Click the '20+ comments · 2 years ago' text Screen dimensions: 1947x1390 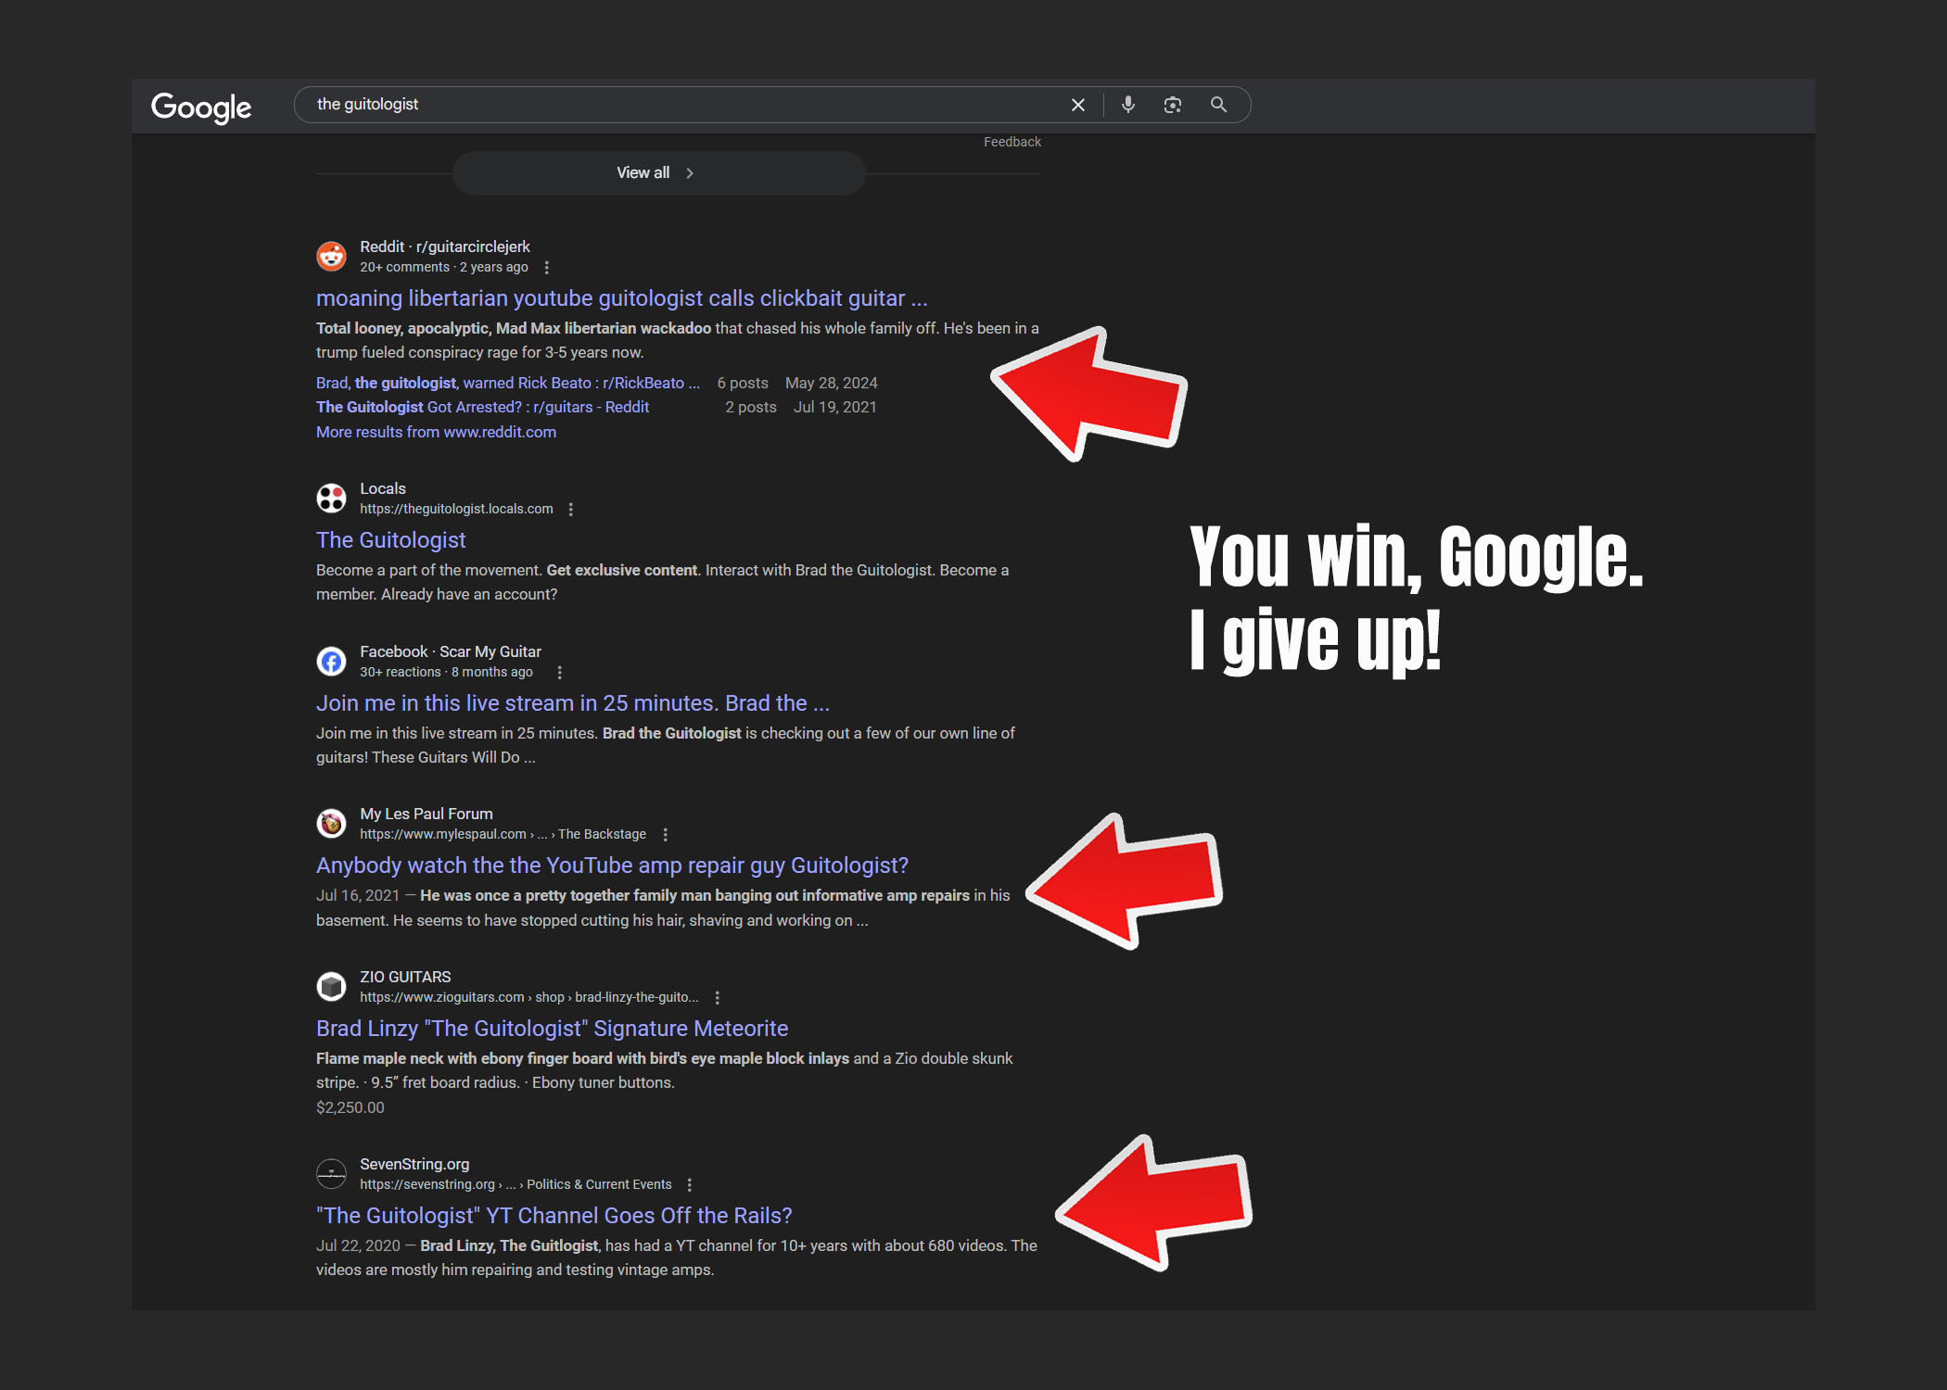[444, 267]
